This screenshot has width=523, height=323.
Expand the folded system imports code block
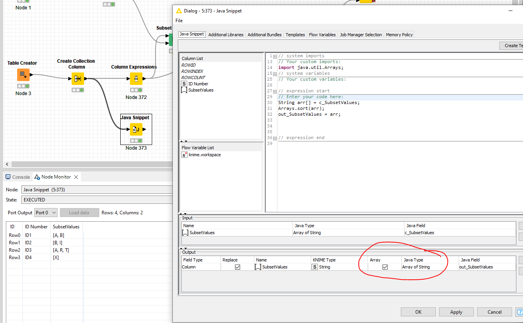275,56
